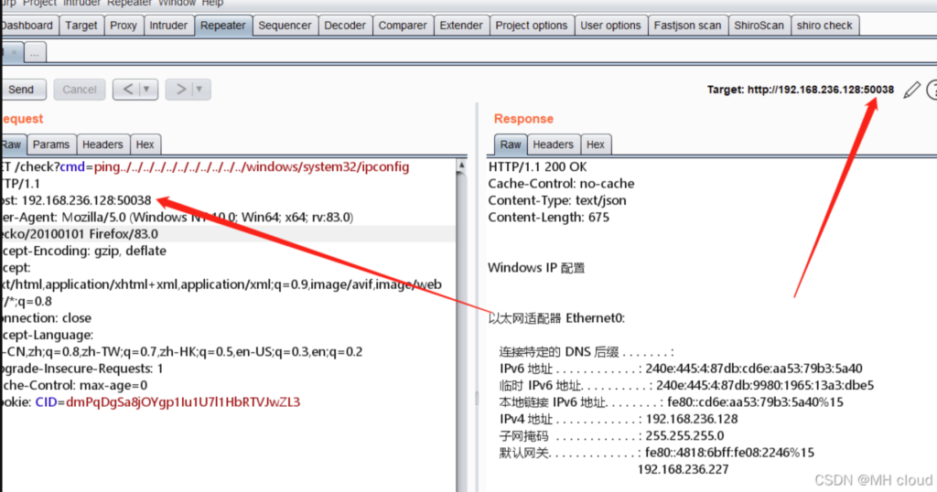The image size is (937, 492).
Task: Open the forward history dropdown arrow
Action: pos(199,90)
